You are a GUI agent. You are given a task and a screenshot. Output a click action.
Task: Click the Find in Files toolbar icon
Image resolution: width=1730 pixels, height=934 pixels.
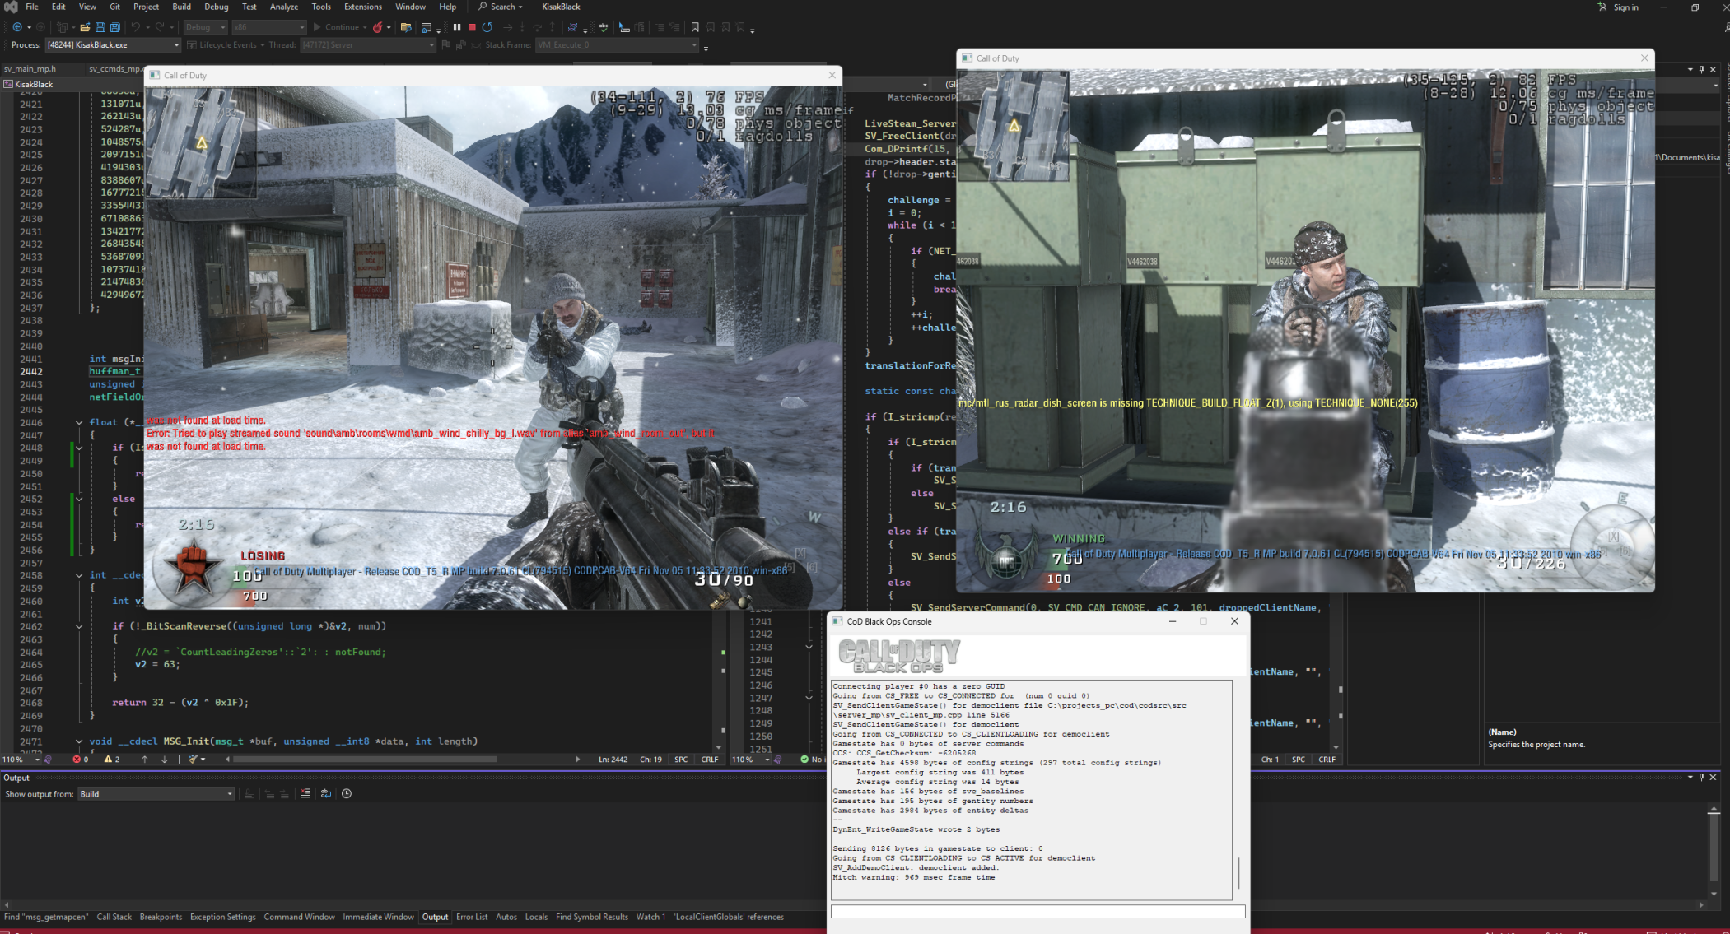tap(406, 27)
